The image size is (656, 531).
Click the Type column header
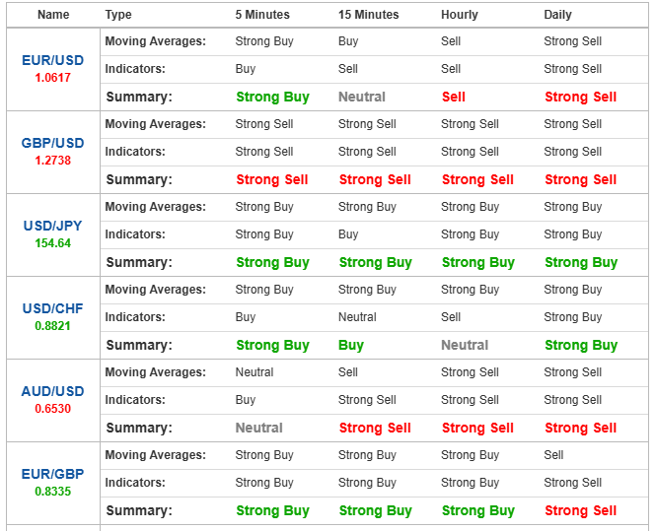point(118,15)
